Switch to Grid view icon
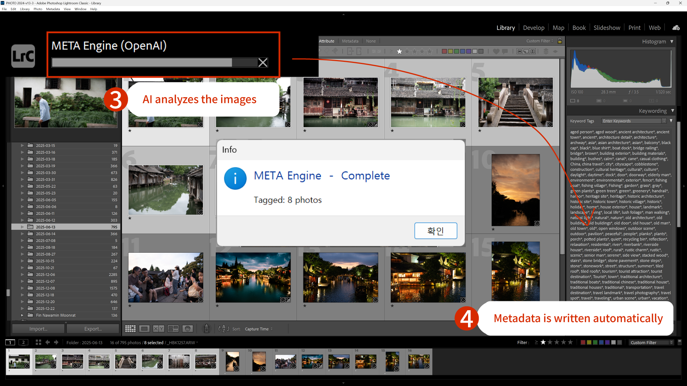 [x=130, y=329]
